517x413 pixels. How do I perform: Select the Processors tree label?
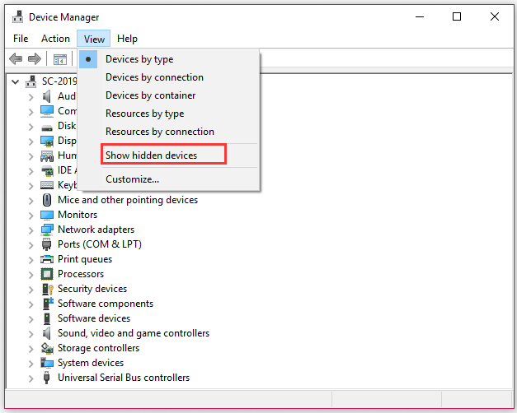(x=81, y=274)
